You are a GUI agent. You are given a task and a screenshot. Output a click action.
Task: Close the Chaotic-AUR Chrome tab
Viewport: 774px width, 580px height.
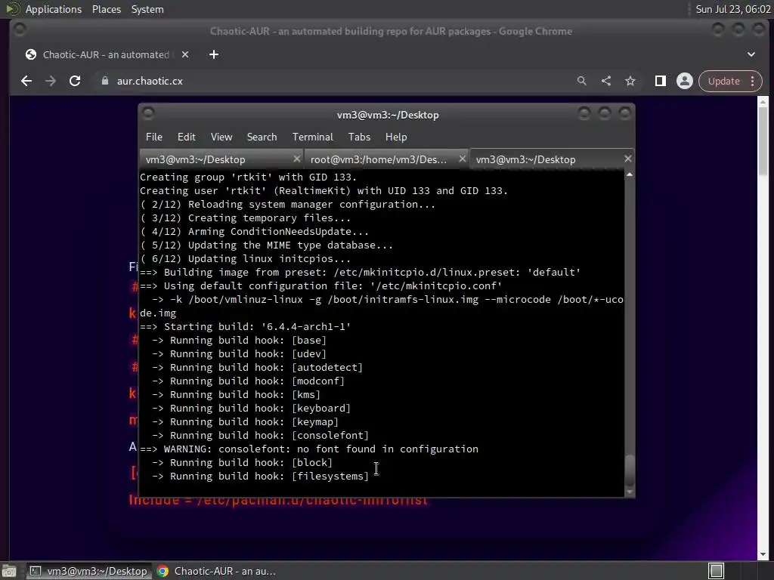coord(185,54)
